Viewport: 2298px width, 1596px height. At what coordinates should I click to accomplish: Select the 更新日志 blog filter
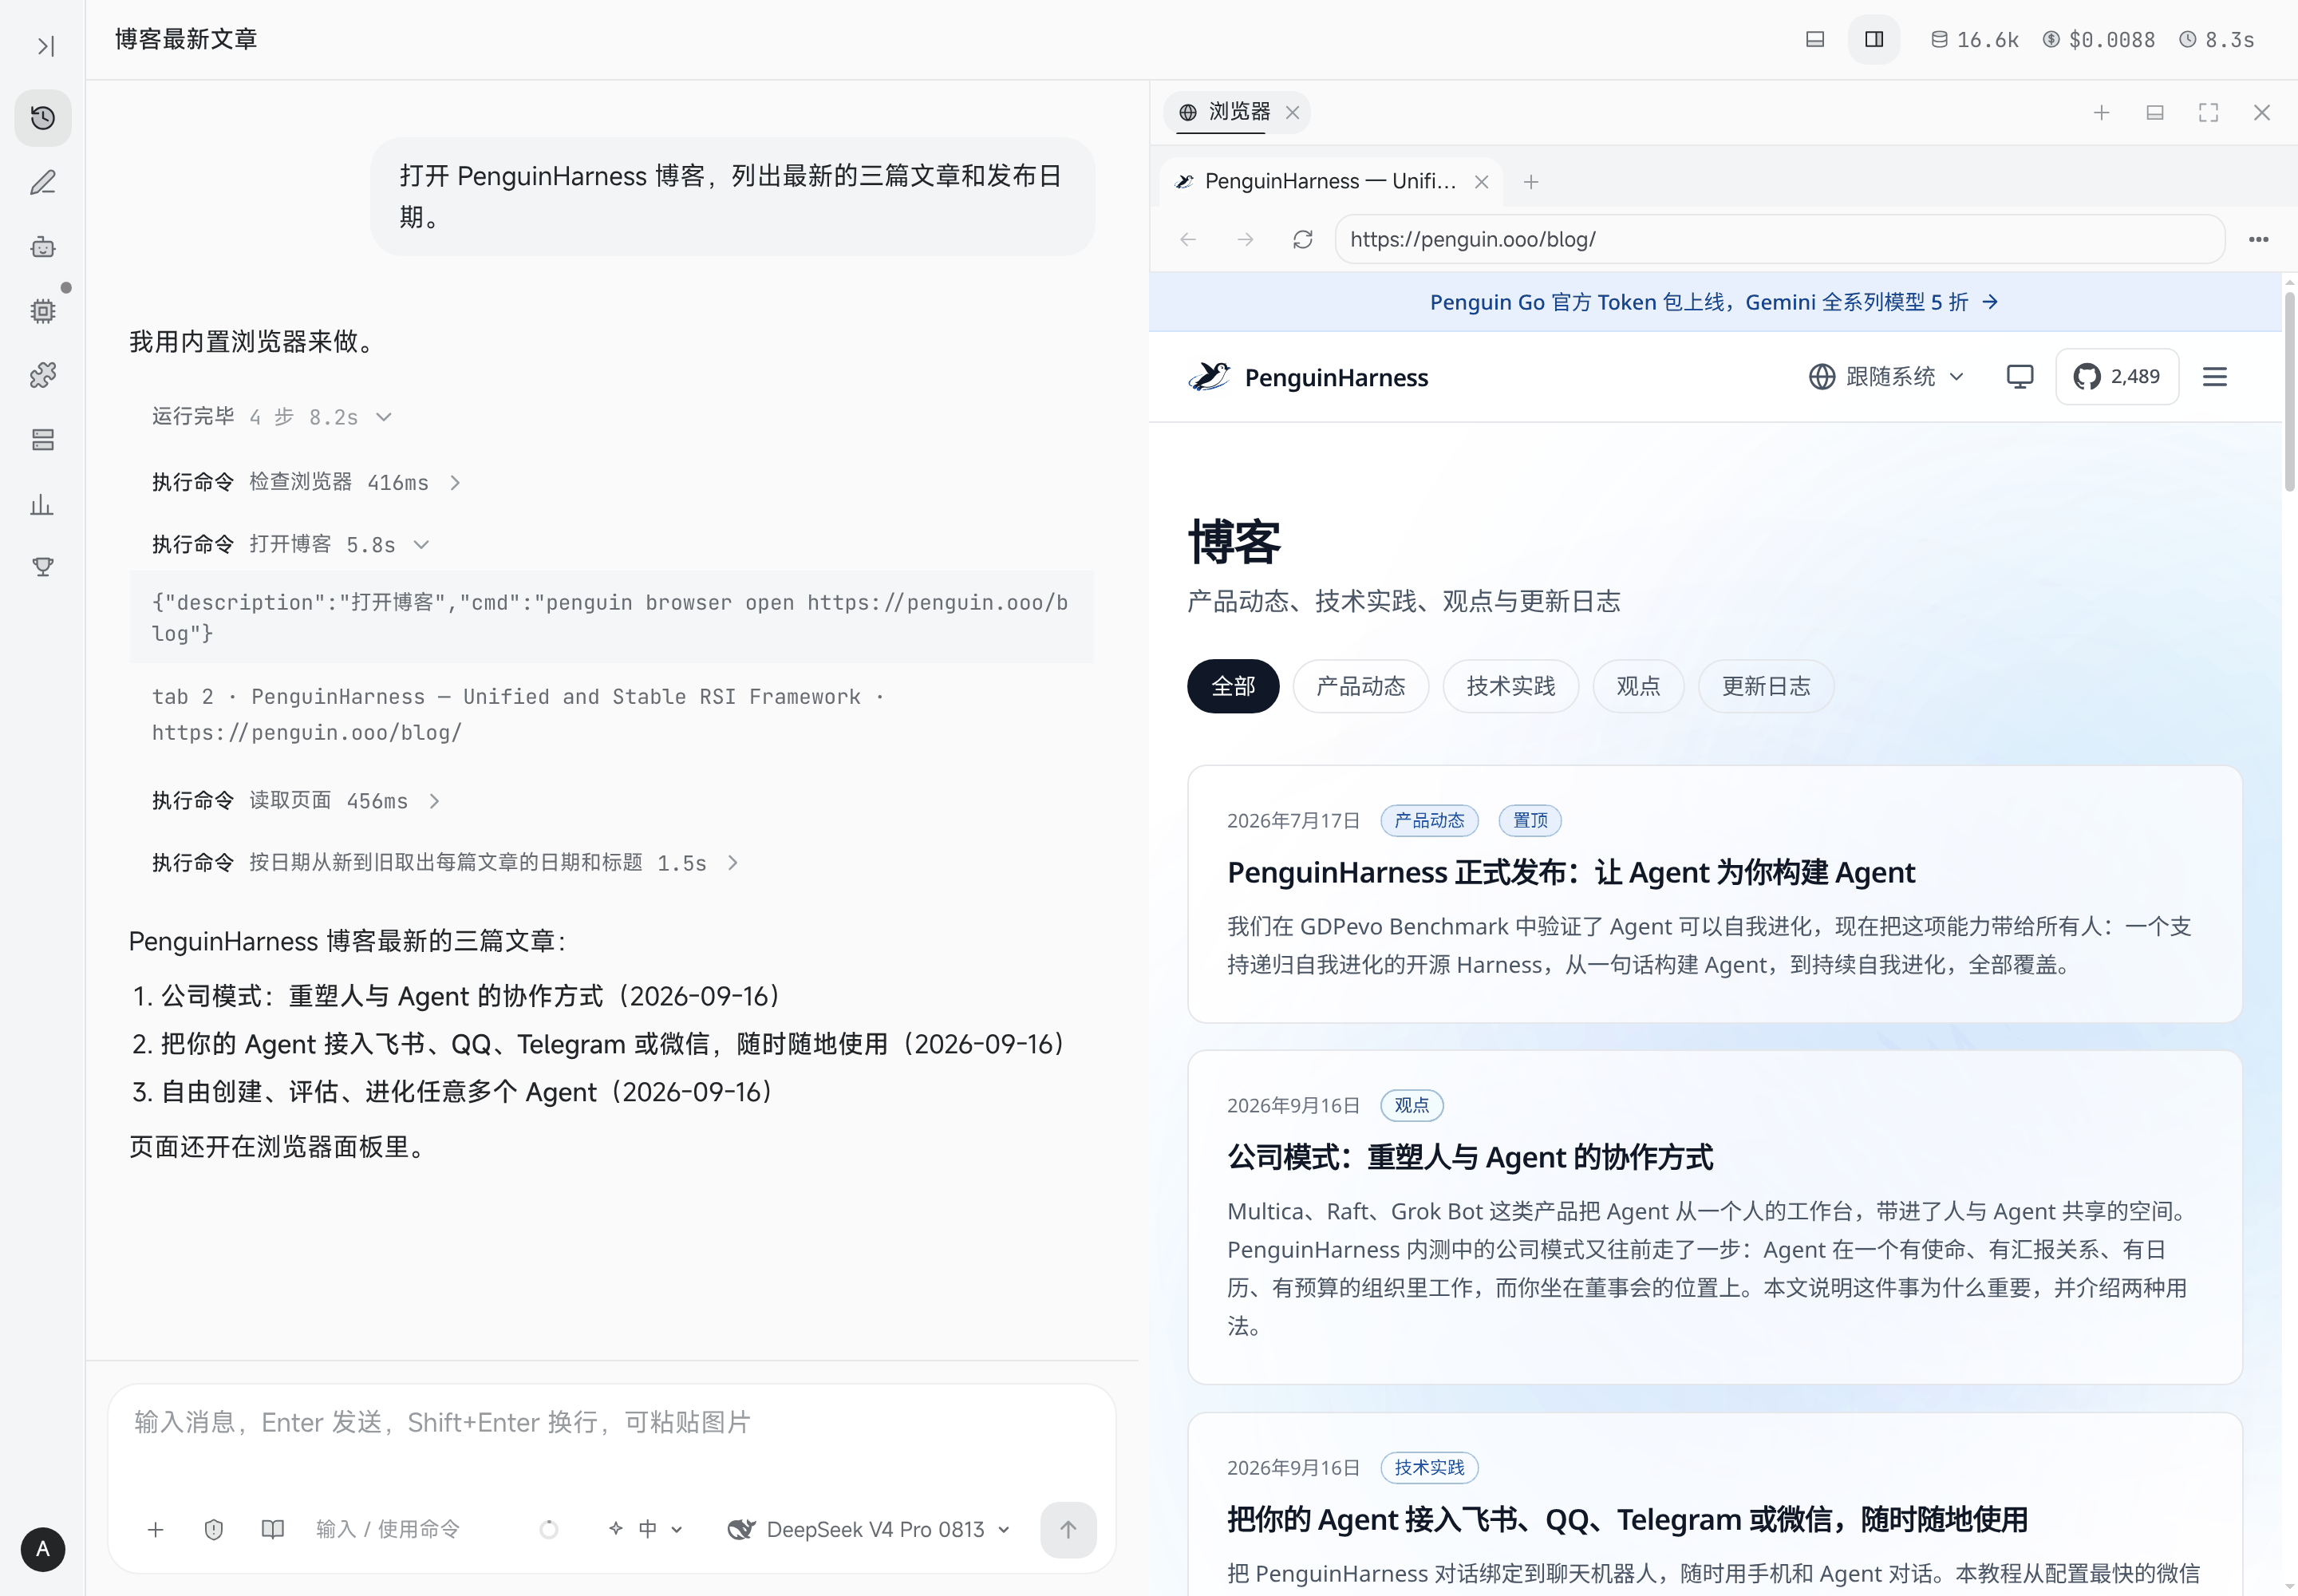click(1766, 686)
